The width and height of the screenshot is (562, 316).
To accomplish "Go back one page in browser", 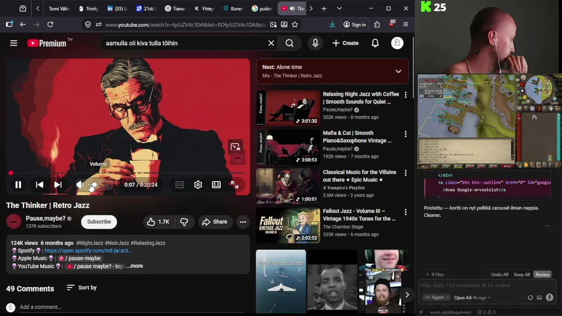I will tap(23, 25).
